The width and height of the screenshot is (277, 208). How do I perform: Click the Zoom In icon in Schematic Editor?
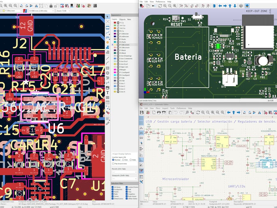pyautogui.click(x=203, y=112)
